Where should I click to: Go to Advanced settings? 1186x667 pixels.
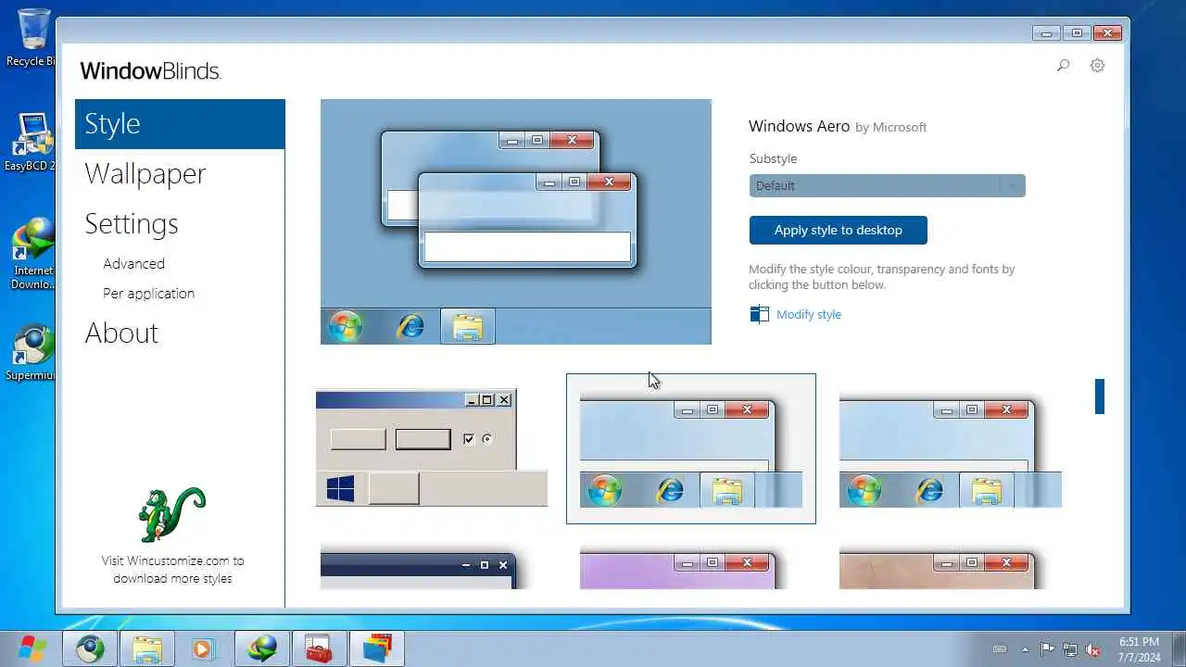(x=133, y=263)
